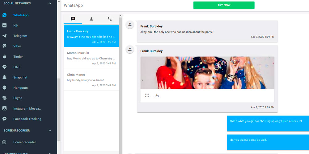The width and height of the screenshot is (309, 154).
Task: Open the Skype menu label
Action: [x=18, y=98]
